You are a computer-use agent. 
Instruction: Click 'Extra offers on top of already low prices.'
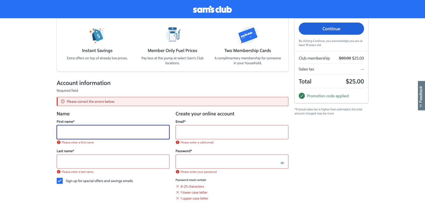click(97, 58)
